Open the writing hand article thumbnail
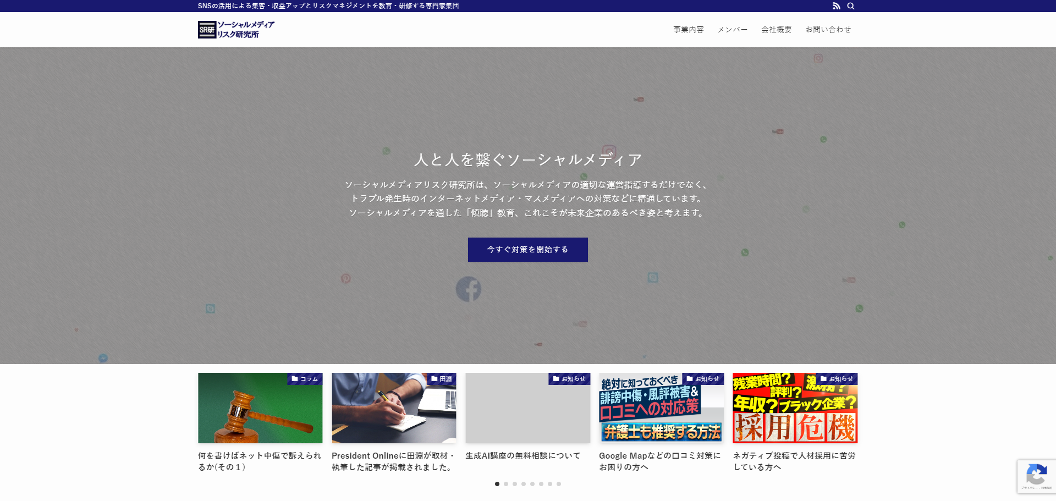The width and height of the screenshot is (1056, 501). coord(394,408)
